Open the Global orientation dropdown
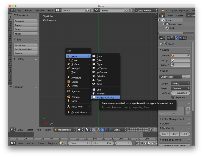This screenshot has width=203, height=157. pyautogui.click(x=119, y=130)
